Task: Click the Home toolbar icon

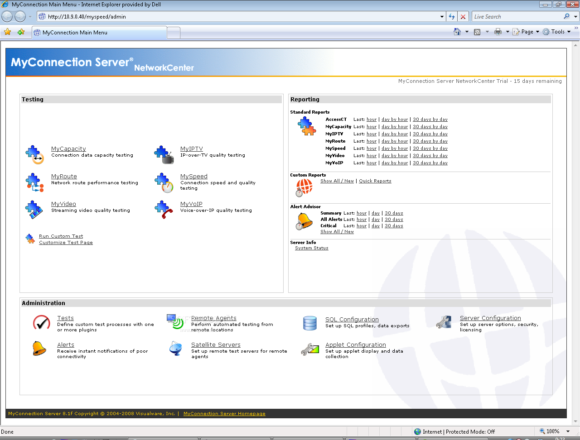Action: point(457,32)
